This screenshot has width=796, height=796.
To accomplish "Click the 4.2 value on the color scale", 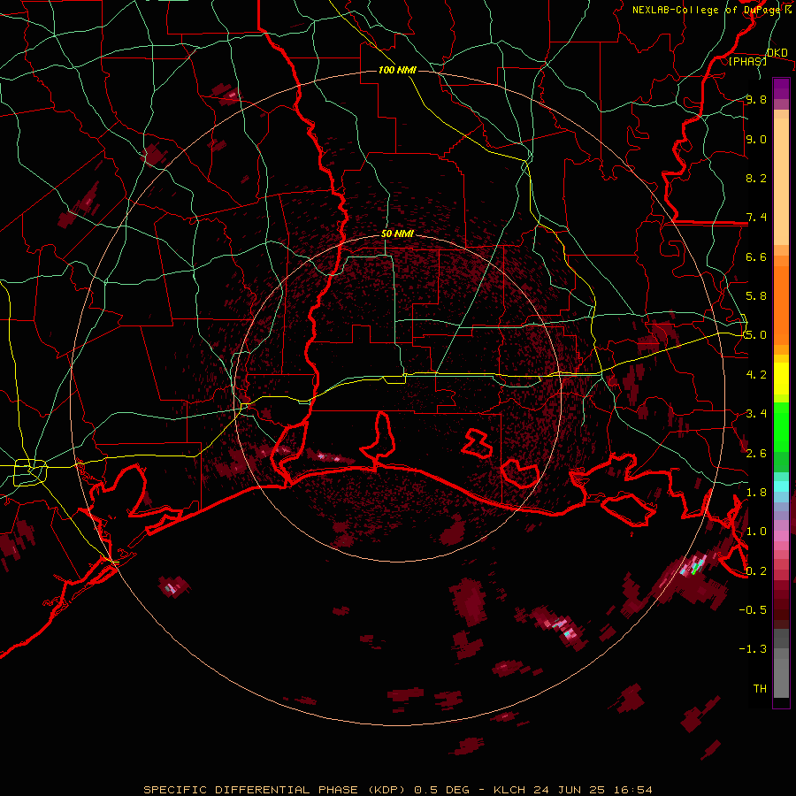I will [x=756, y=375].
